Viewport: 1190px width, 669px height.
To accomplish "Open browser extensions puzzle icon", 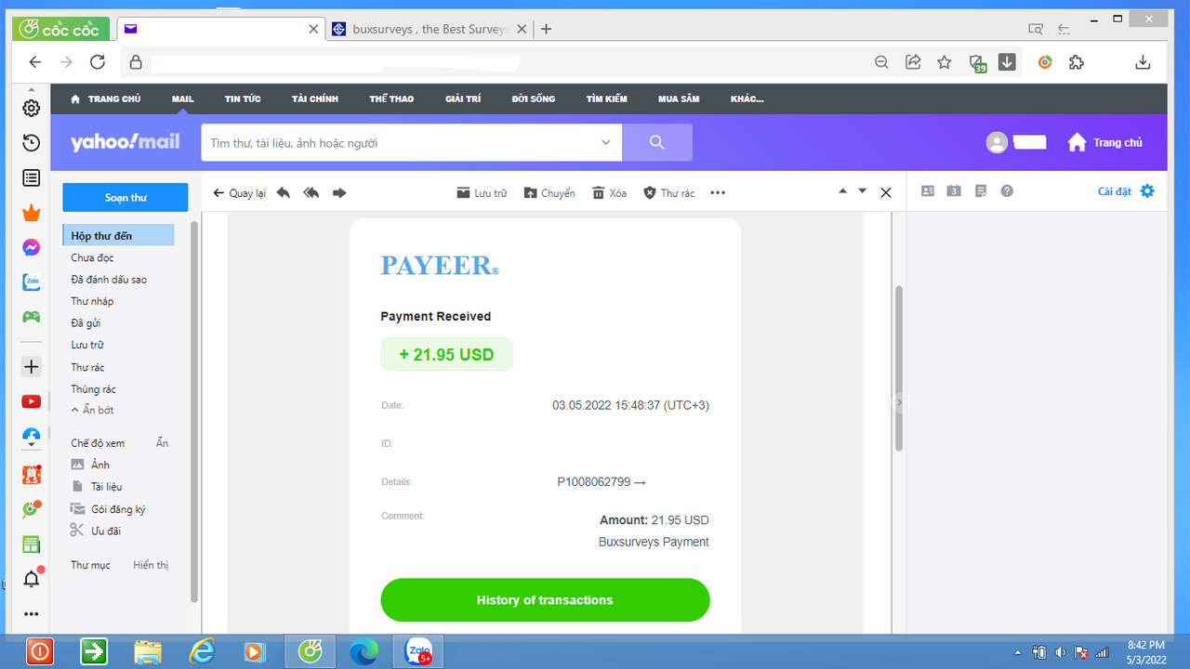I will (1077, 62).
